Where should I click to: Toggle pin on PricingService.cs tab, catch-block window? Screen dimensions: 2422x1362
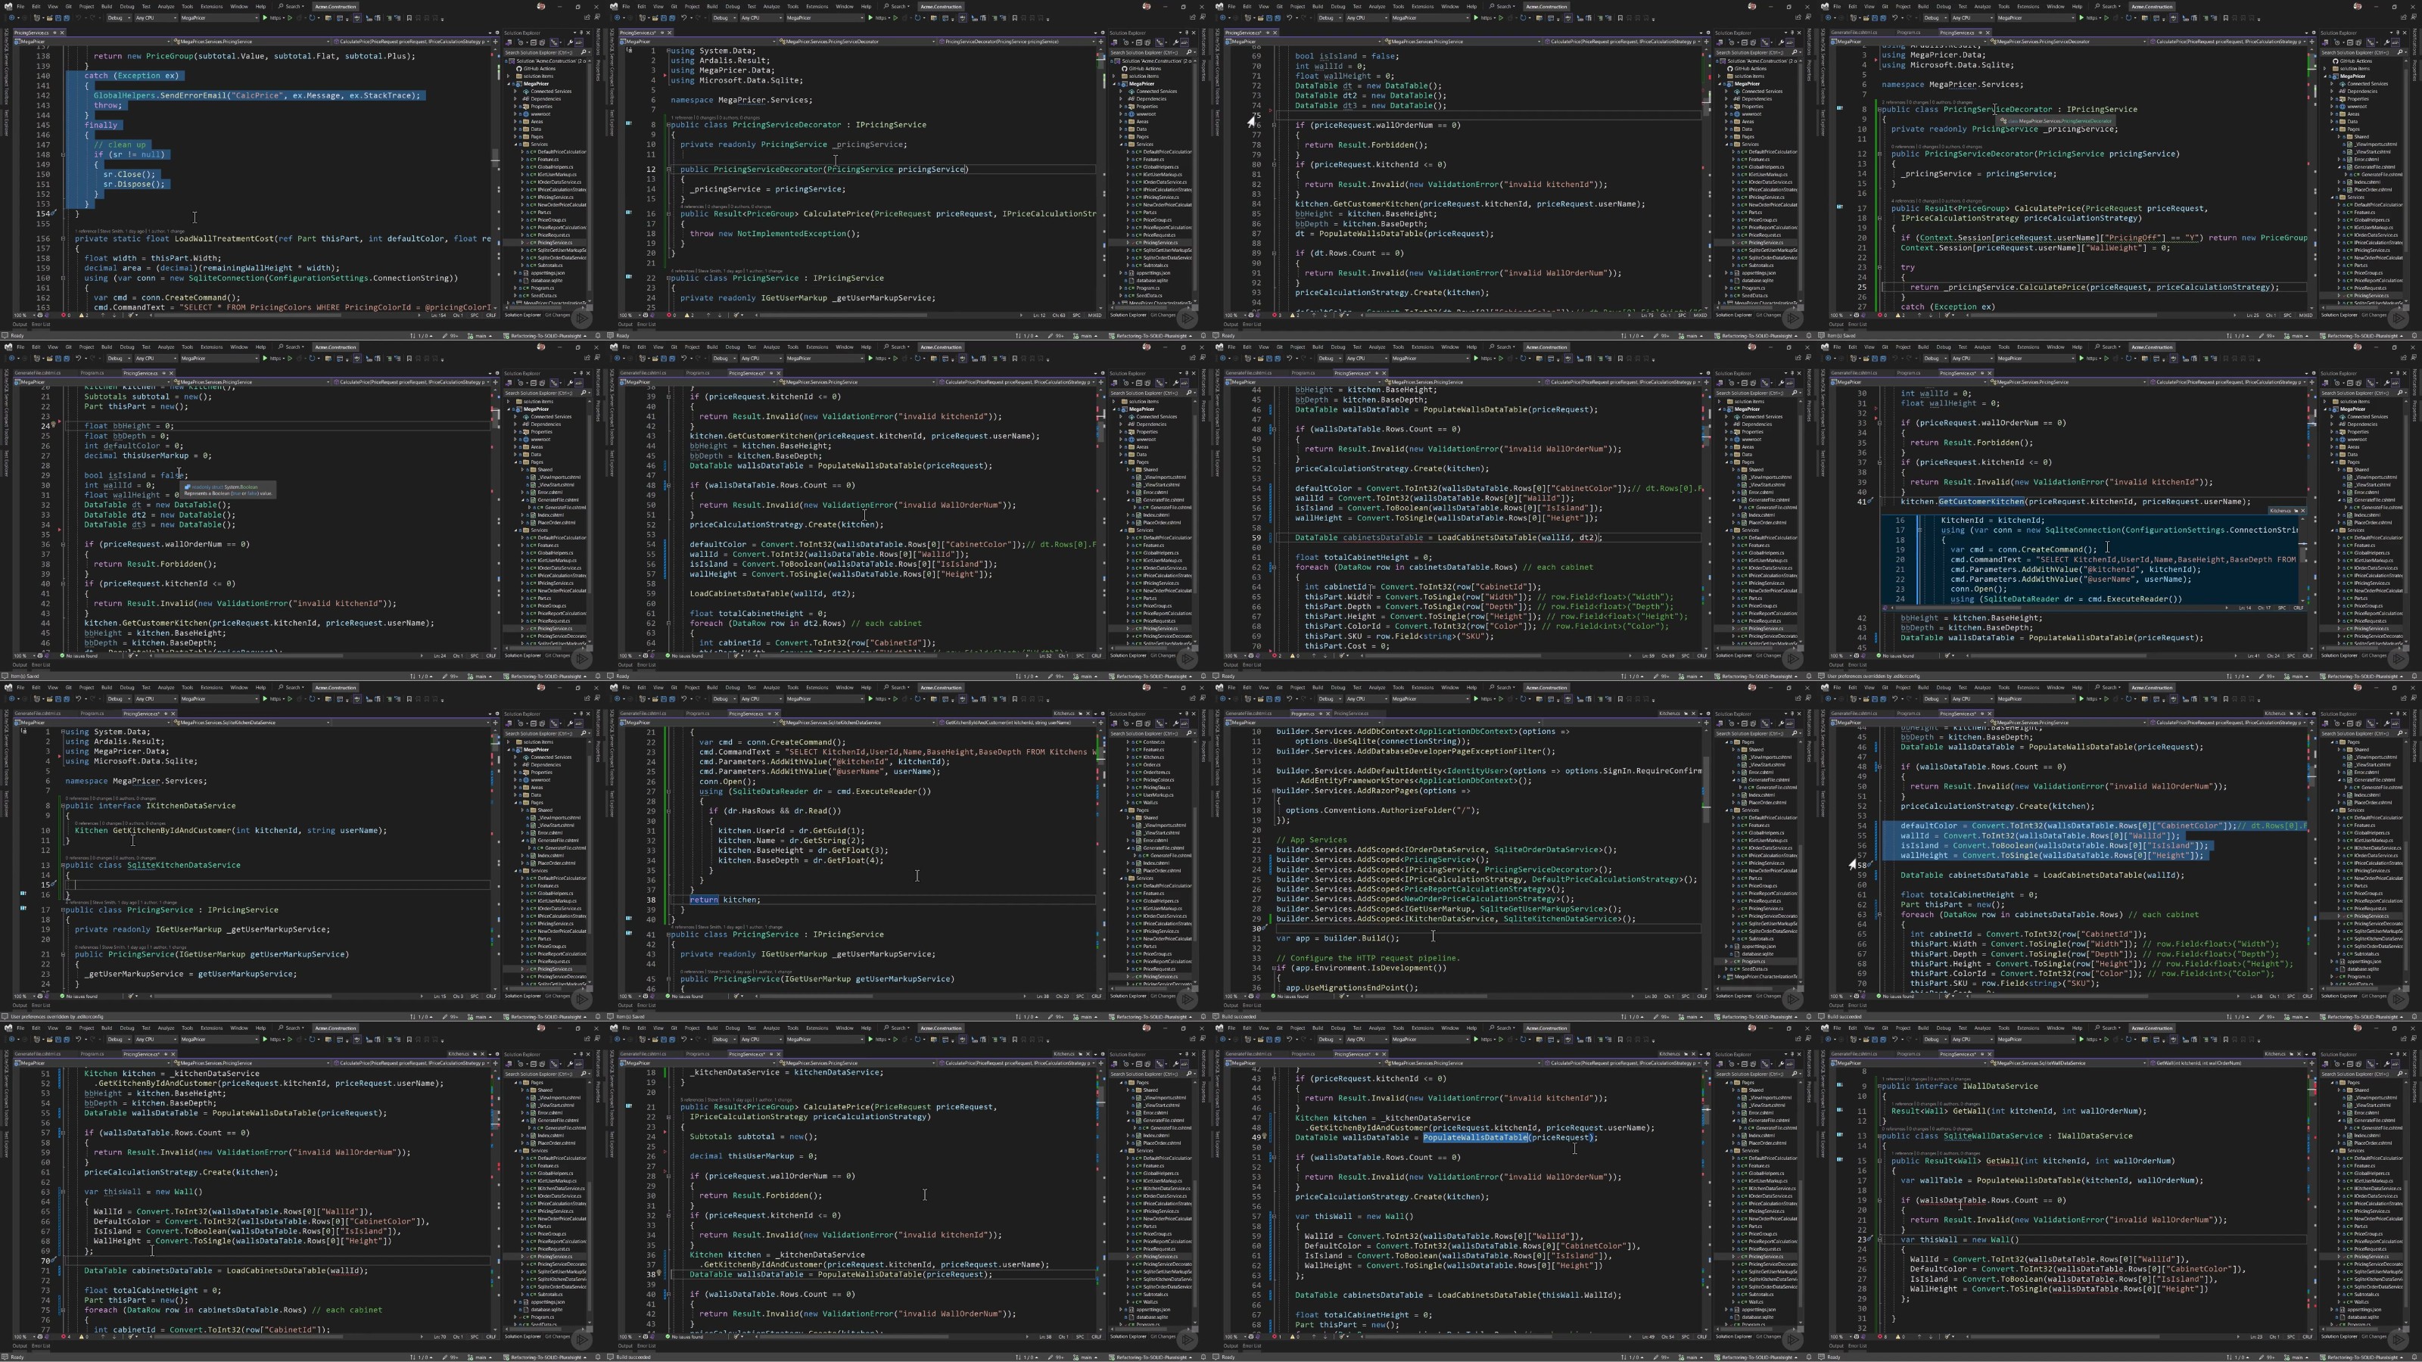click(54, 33)
